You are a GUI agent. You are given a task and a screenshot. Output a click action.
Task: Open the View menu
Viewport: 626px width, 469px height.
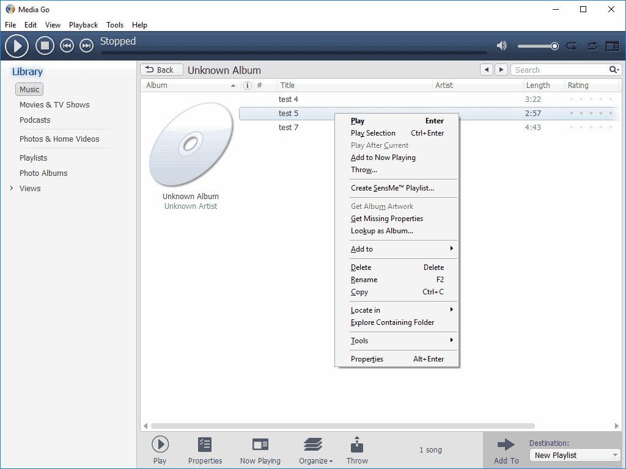coord(53,24)
